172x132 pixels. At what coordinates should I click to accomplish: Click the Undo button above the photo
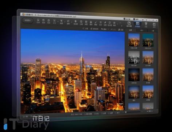pyautogui.click(x=104, y=29)
